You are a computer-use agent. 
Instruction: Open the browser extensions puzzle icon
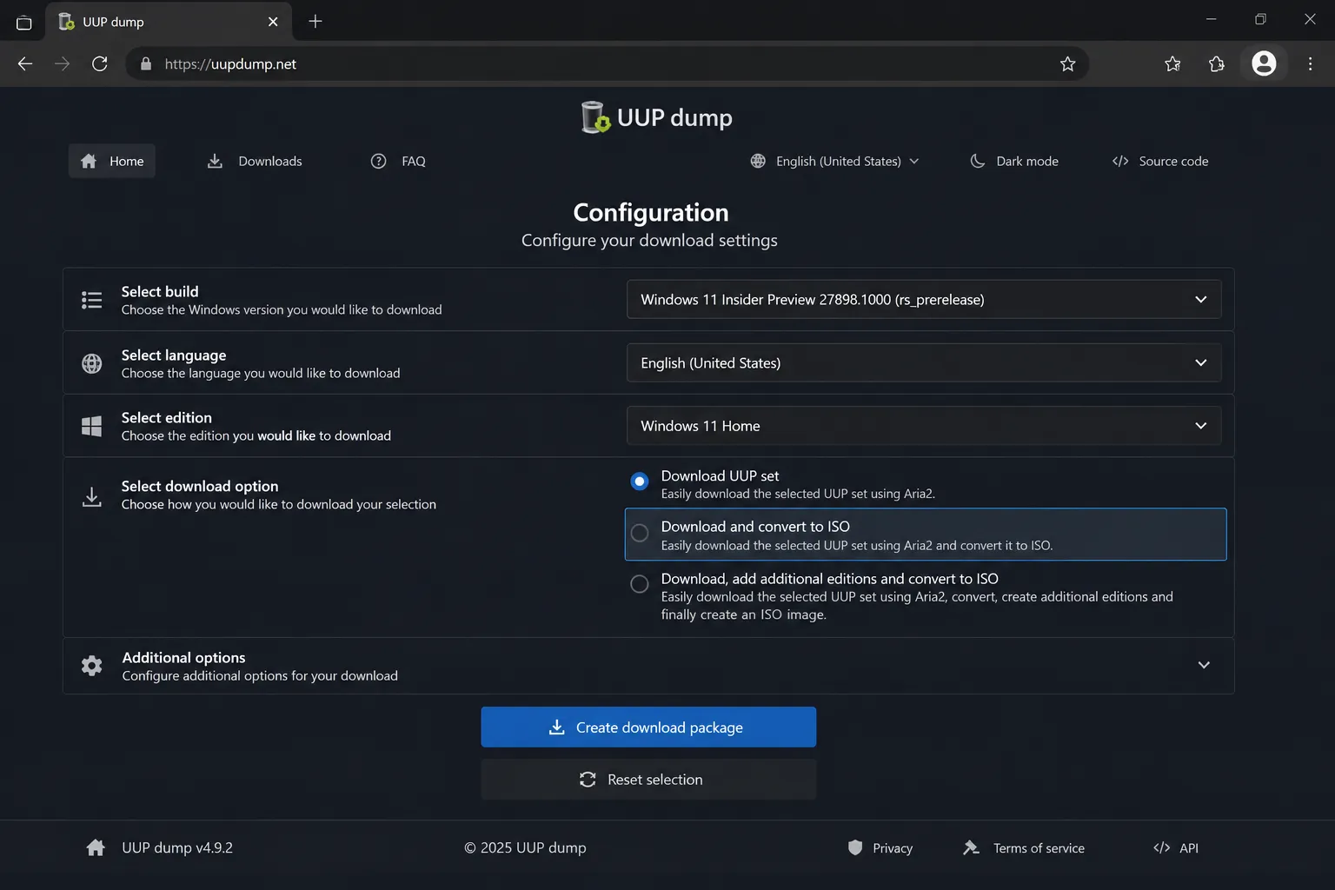tap(1217, 63)
